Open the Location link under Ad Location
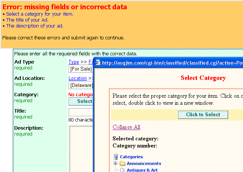Image resolution: width=243 pixels, height=172 pixels. coord(78,78)
